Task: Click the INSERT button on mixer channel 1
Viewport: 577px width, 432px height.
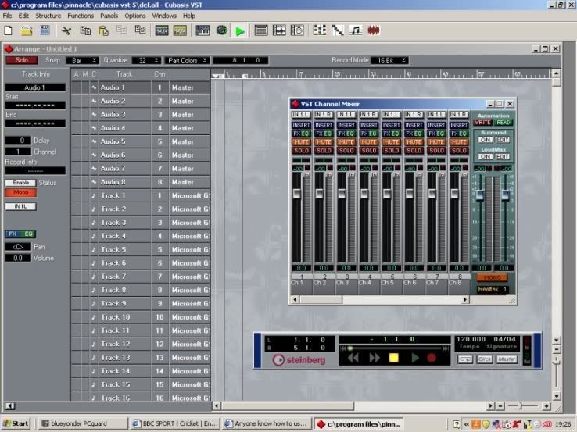Action: tap(301, 125)
